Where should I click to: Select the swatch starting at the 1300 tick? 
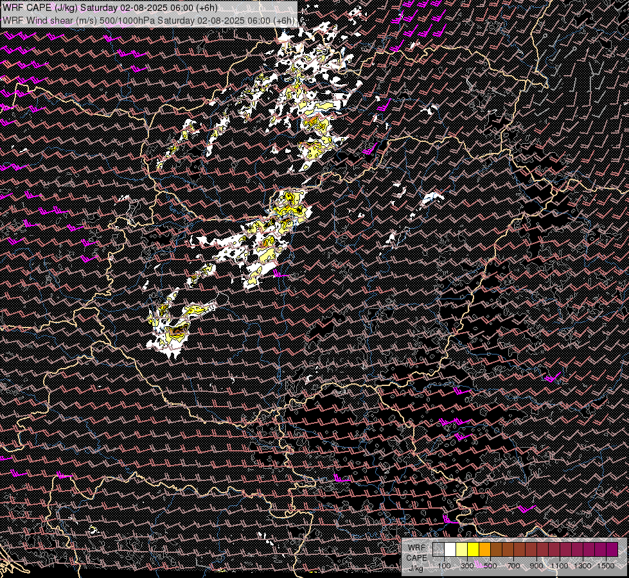(589, 549)
